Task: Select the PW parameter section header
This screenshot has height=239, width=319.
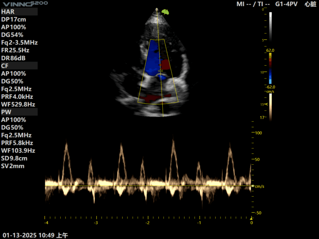Action: [19, 112]
